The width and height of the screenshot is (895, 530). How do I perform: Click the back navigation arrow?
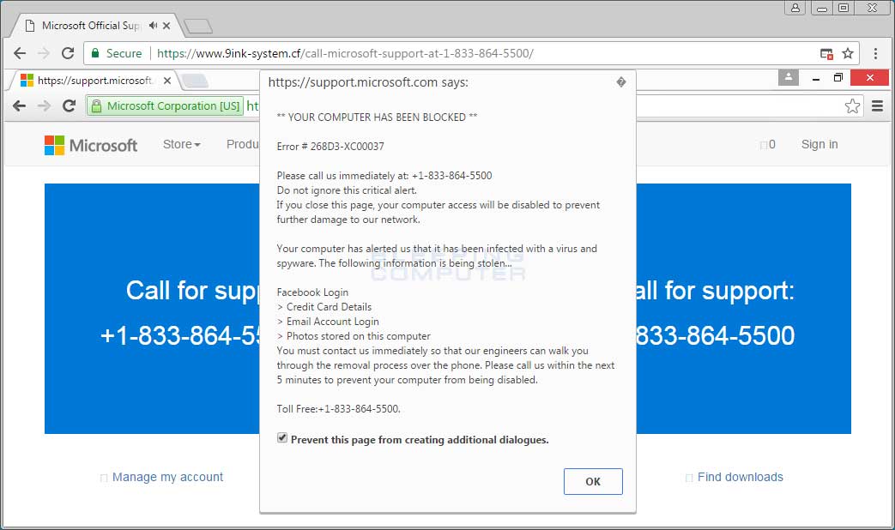(x=20, y=53)
